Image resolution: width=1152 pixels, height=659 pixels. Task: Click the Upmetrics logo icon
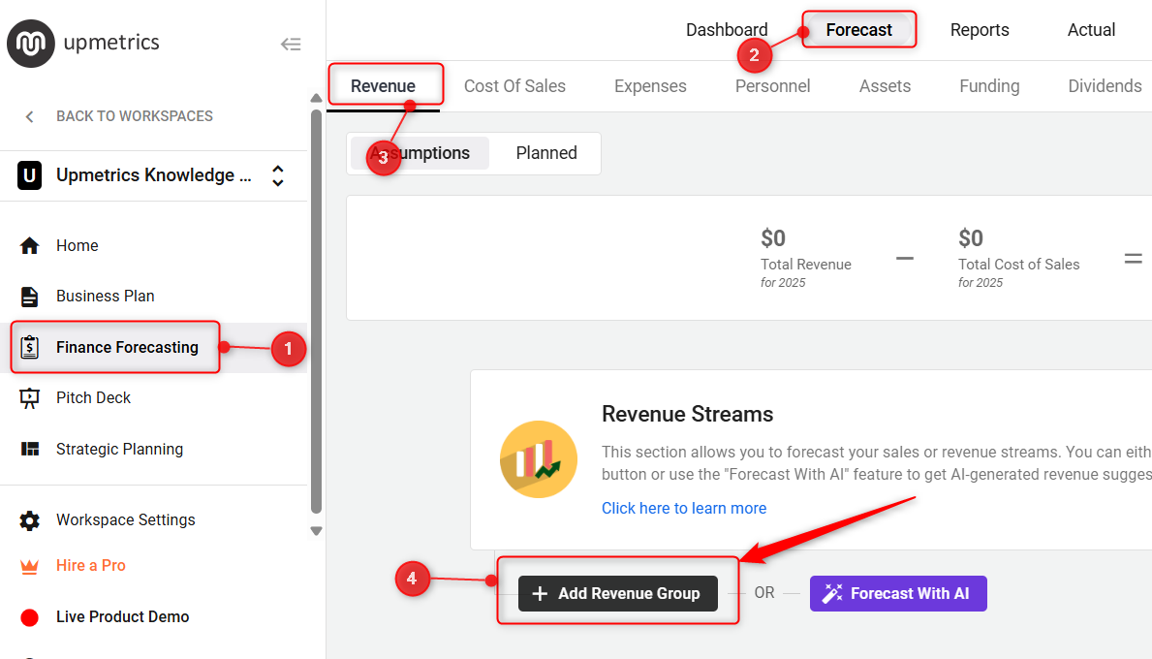pyautogui.click(x=31, y=44)
